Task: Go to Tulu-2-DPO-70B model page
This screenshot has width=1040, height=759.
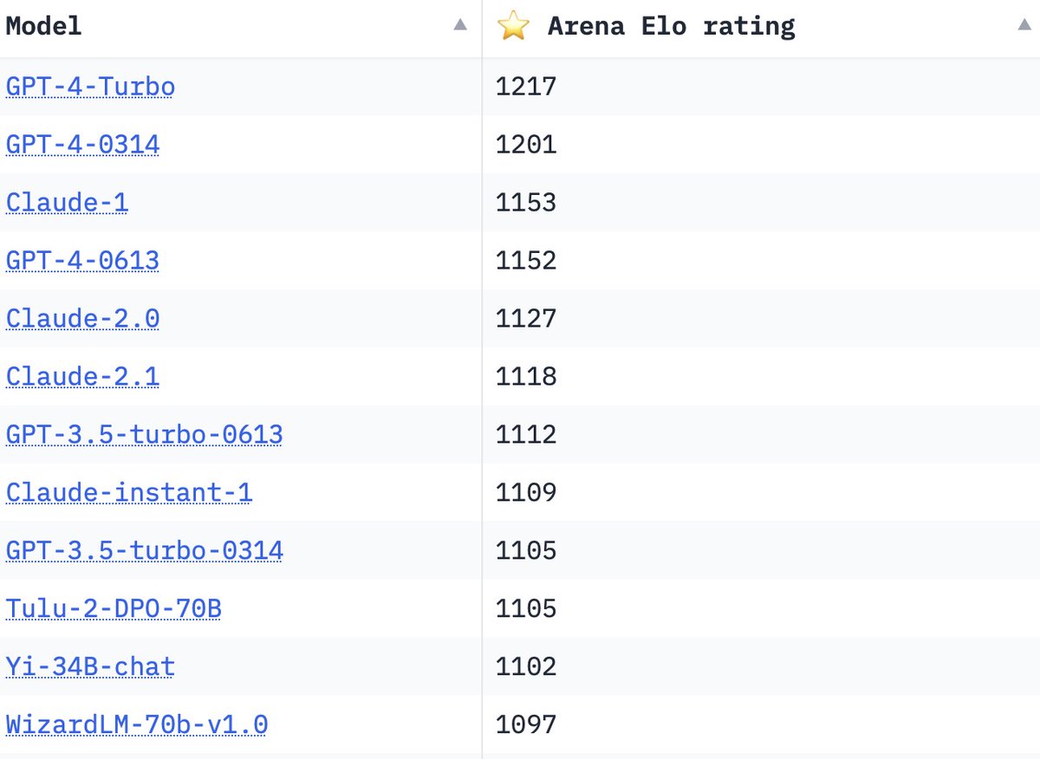Action: (114, 608)
